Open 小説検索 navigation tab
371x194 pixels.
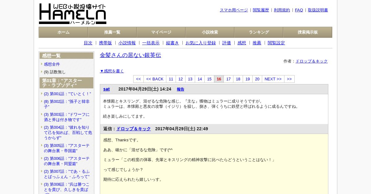tap(210, 32)
